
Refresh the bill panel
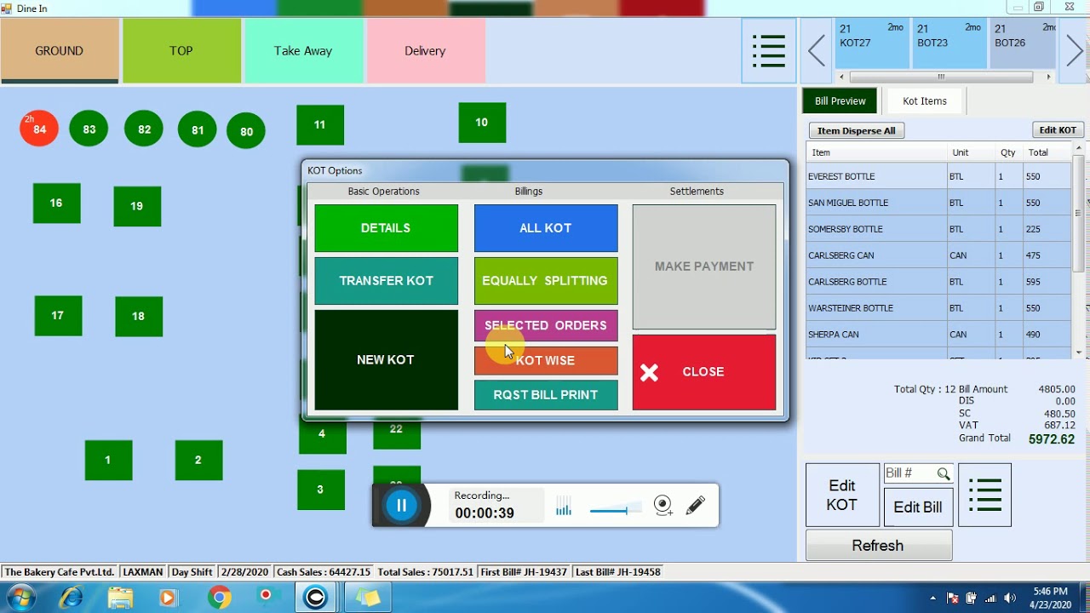tap(878, 546)
